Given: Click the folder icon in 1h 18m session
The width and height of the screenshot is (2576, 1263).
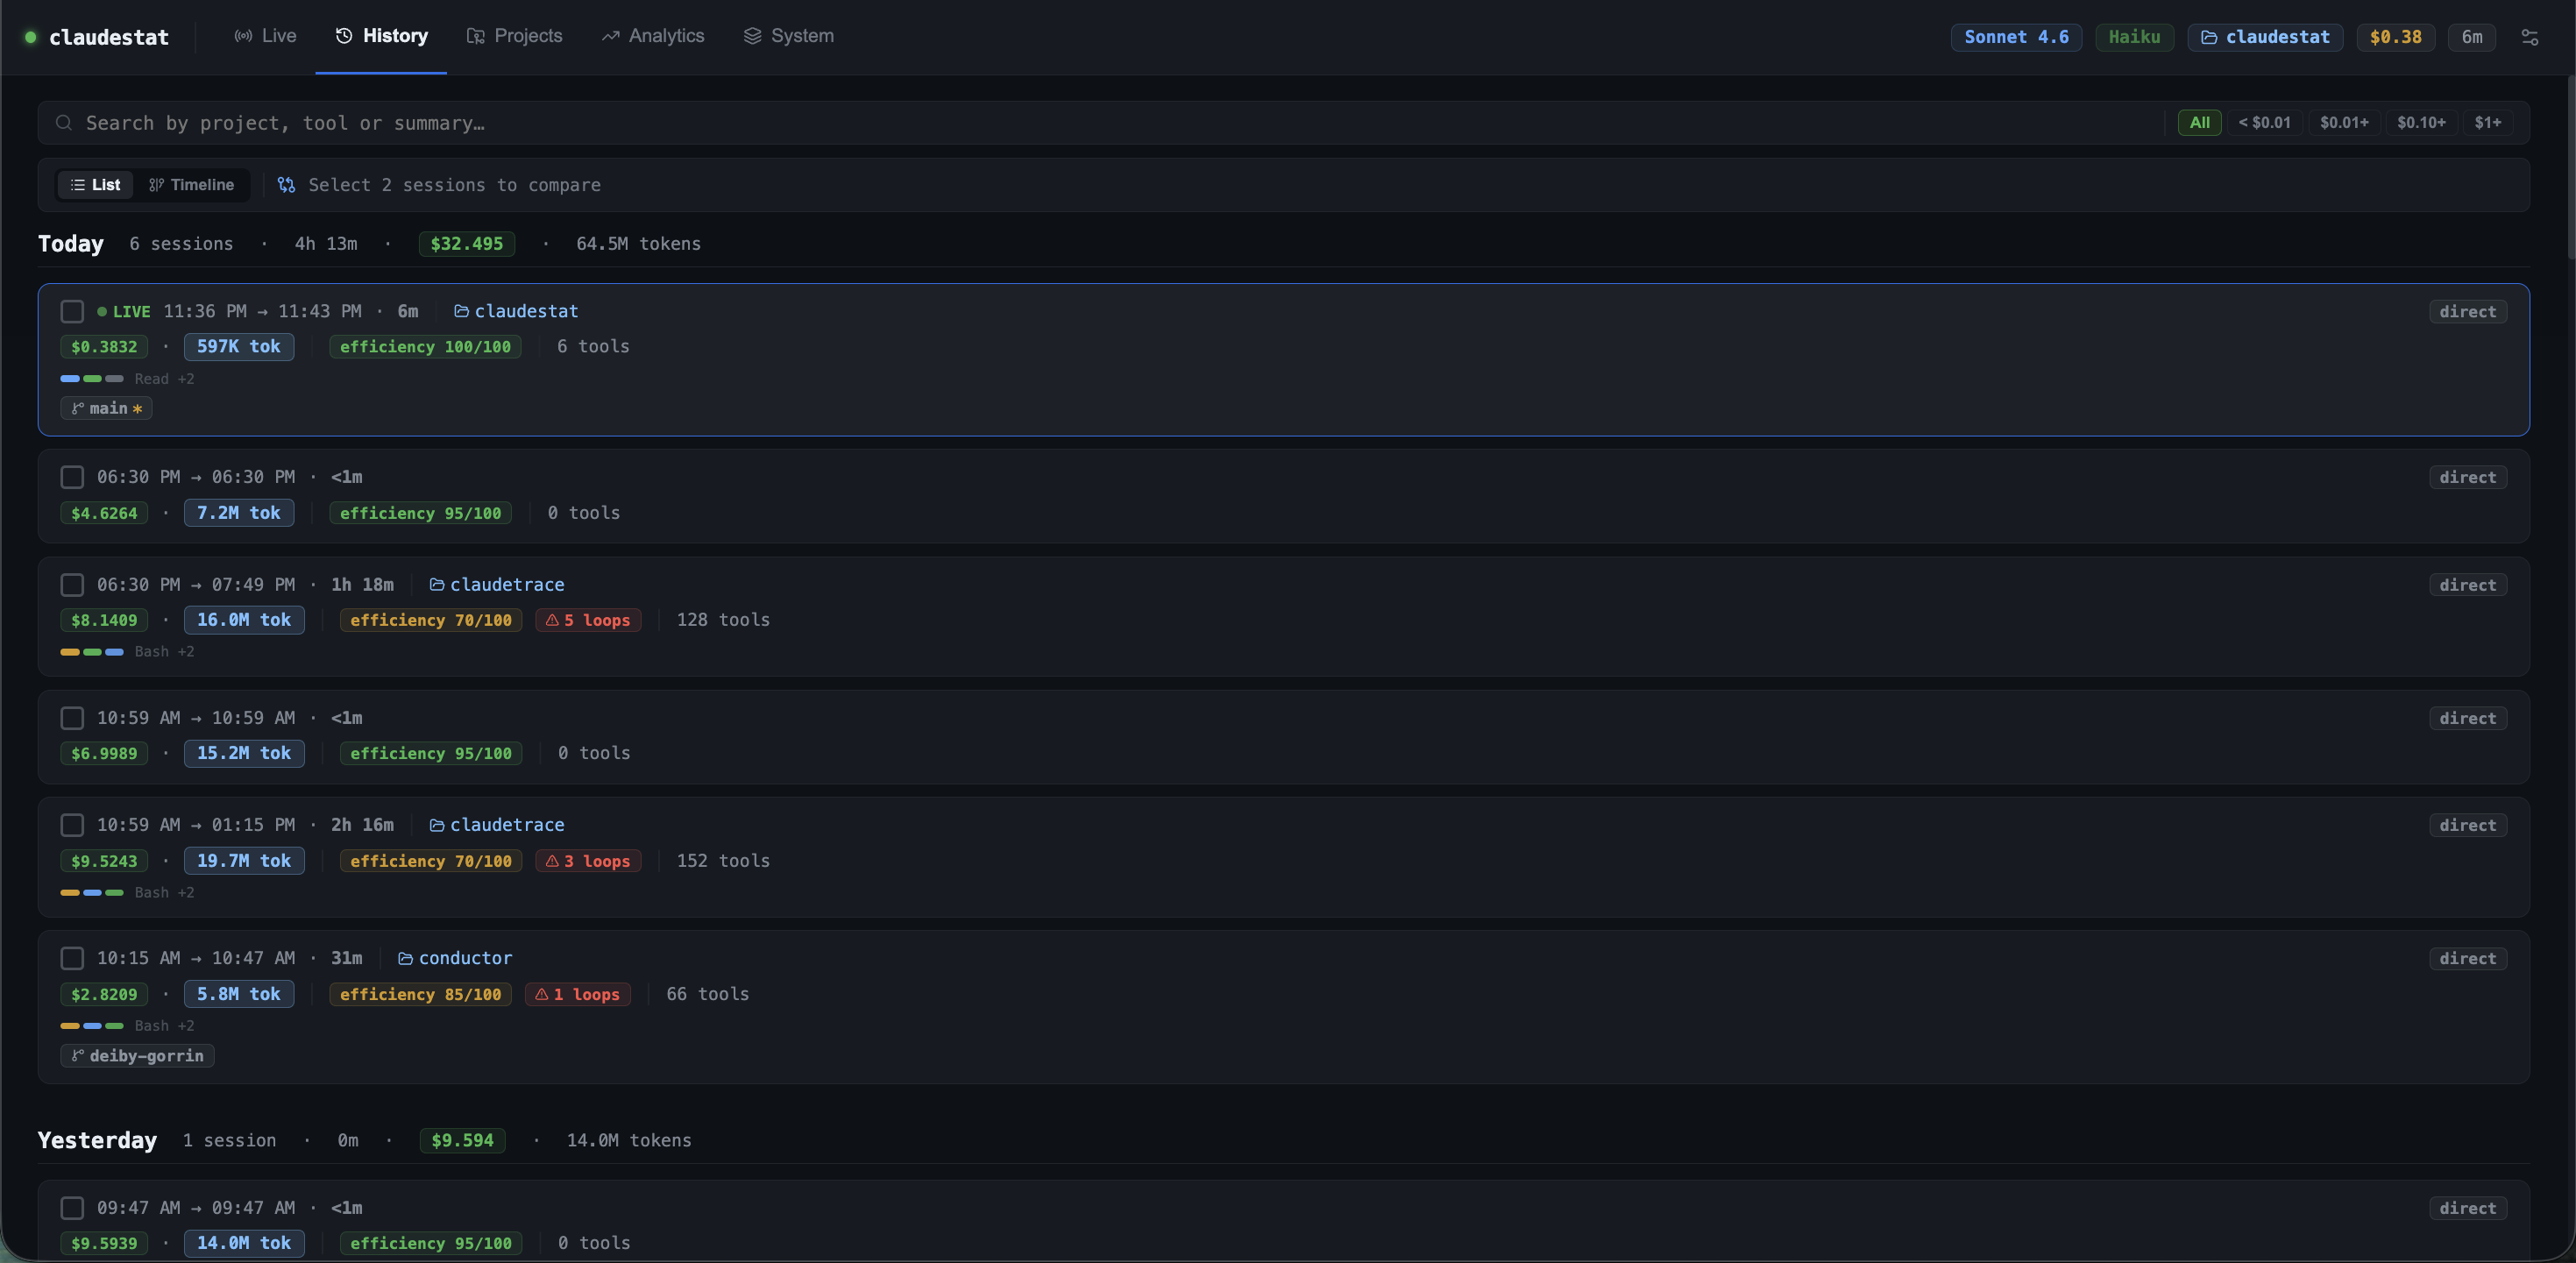Looking at the screenshot, I should tap(437, 585).
